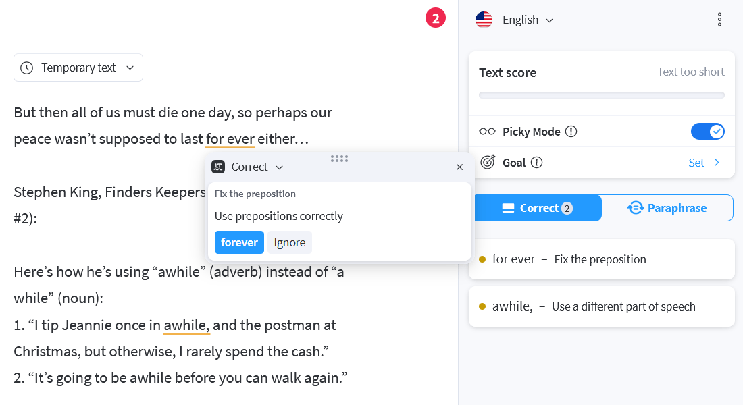Viewport: 743px width, 405px height.
Task: Click the Goal info icon
Action: point(536,163)
